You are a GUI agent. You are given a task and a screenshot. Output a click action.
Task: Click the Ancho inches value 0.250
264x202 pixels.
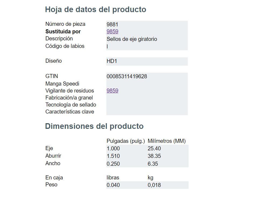click(113, 164)
